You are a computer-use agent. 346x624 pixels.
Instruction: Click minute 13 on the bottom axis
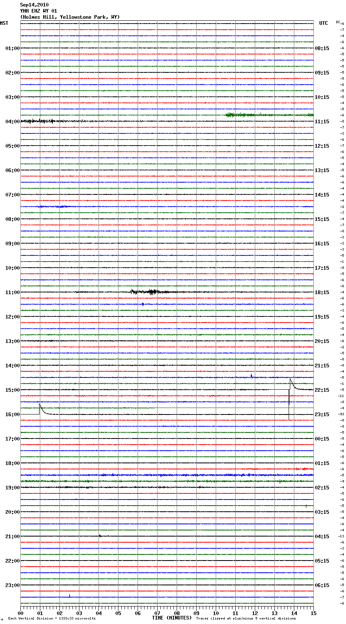pyautogui.click(x=274, y=613)
